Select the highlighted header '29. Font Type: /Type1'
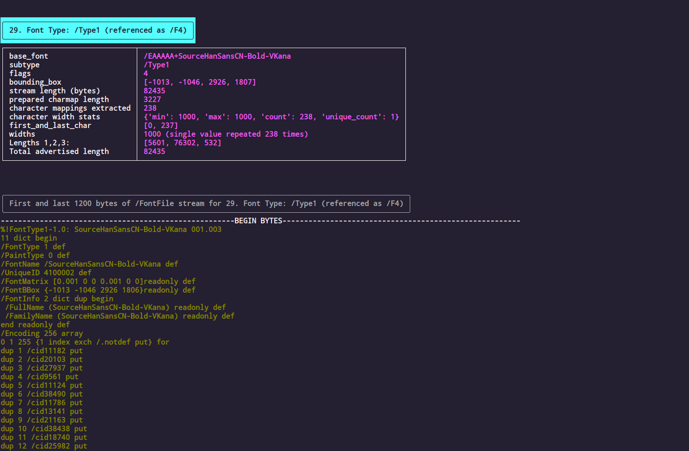The image size is (689, 451). (x=98, y=30)
